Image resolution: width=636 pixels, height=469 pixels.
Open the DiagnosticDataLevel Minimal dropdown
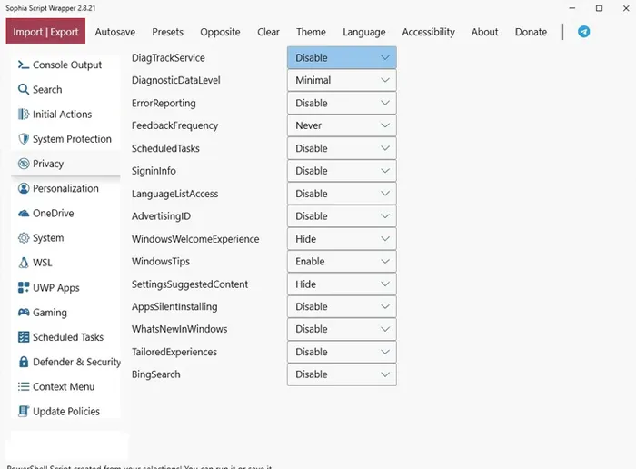point(342,80)
